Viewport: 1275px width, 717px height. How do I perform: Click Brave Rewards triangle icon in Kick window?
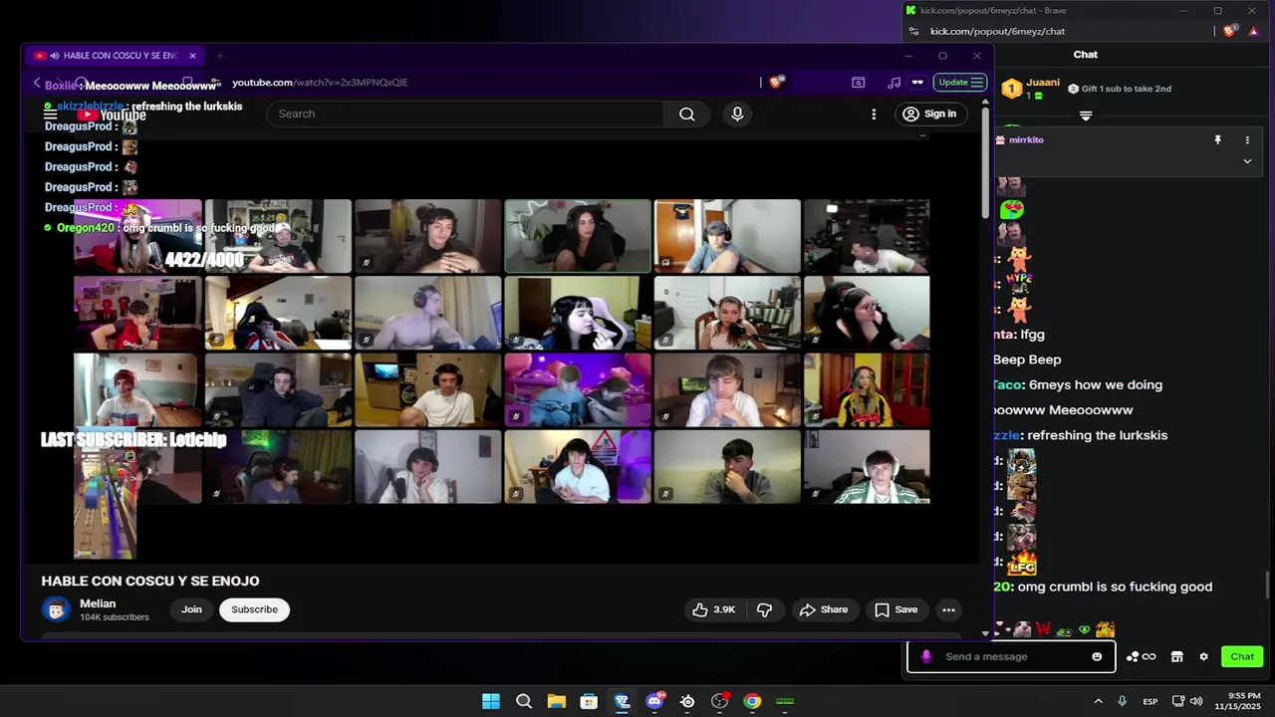[x=1252, y=31]
